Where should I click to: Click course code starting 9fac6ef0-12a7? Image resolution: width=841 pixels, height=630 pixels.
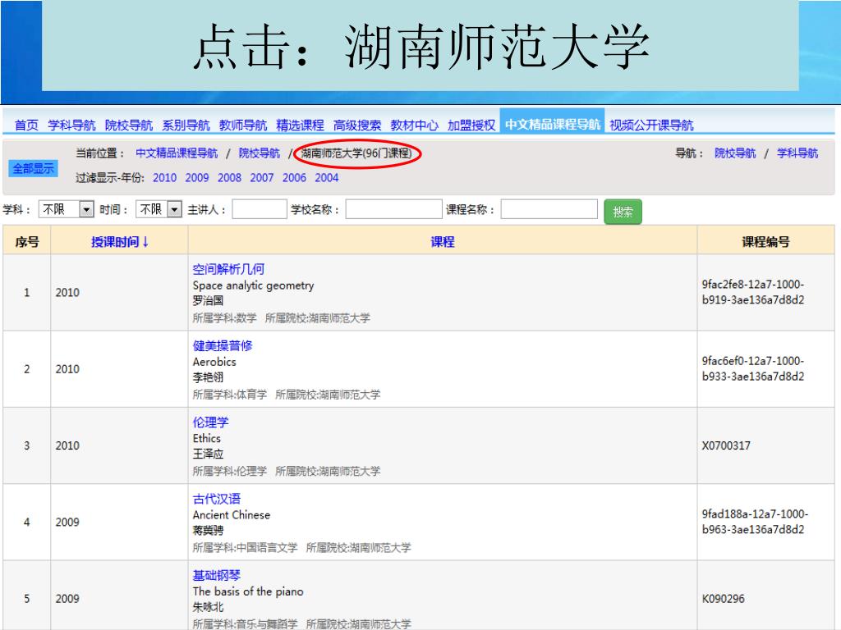tap(753, 369)
